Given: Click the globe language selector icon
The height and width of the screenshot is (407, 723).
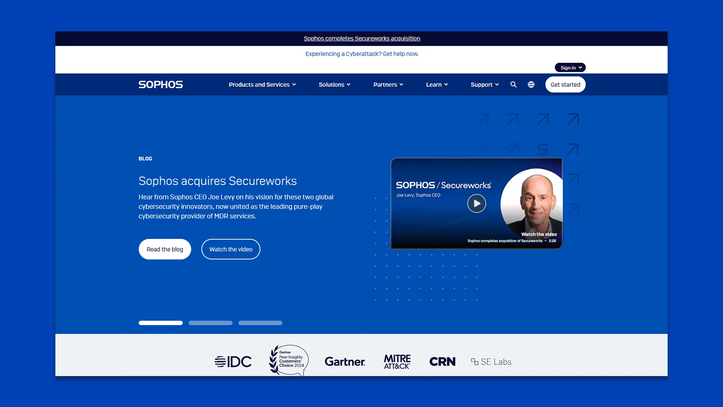Looking at the screenshot, I should tap(531, 84).
